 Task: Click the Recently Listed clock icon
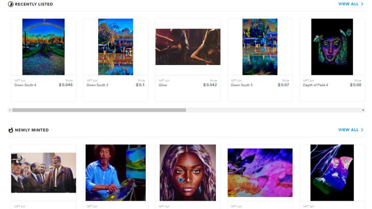click(11, 4)
